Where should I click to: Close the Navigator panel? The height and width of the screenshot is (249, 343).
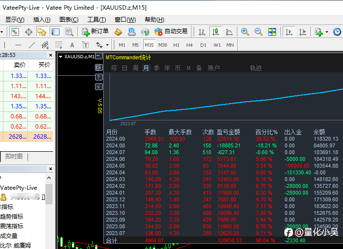click(51, 169)
